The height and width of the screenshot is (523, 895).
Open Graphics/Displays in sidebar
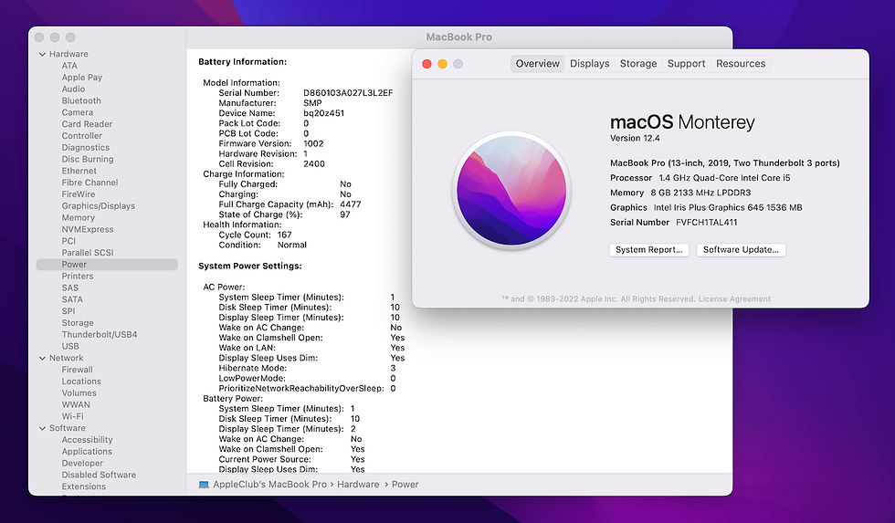pyautogui.click(x=99, y=206)
